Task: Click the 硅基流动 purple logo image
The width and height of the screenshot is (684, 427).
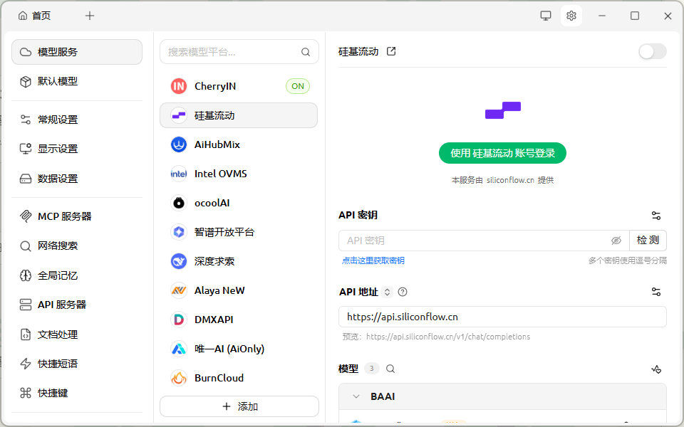Action: [x=502, y=110]
